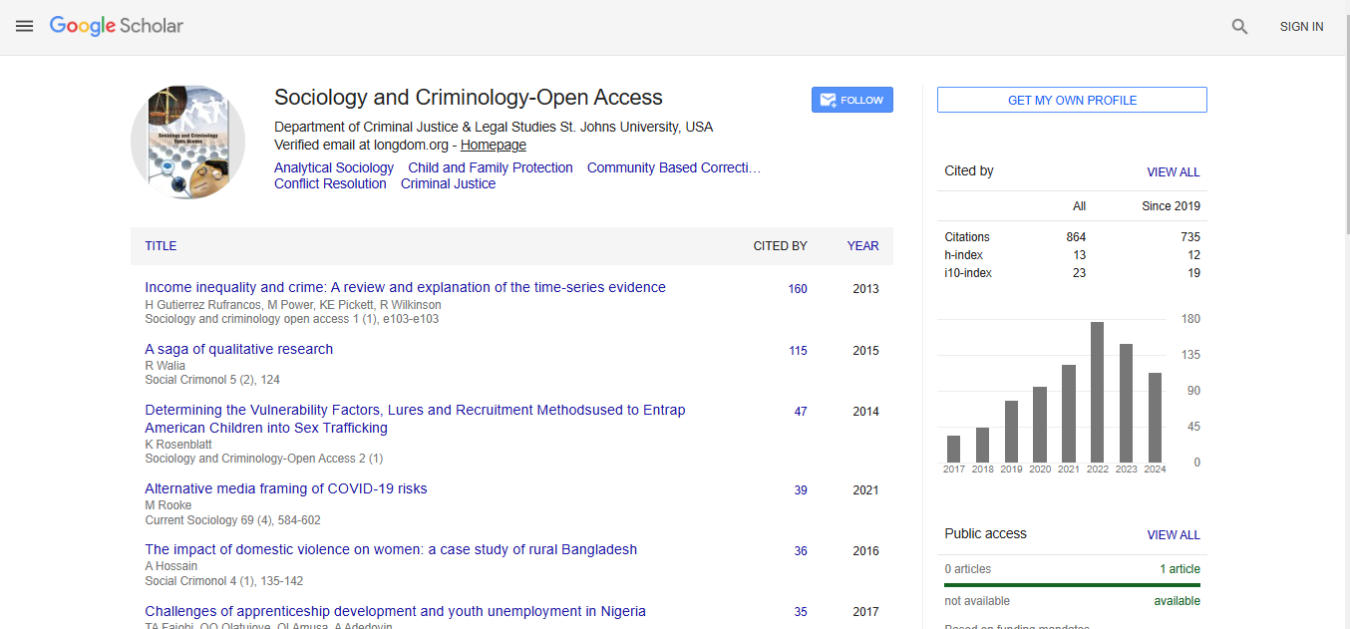The width and height of the screenshot is (1350, 629).
Task: Open the Homepage link
Action: pos(493,146)
